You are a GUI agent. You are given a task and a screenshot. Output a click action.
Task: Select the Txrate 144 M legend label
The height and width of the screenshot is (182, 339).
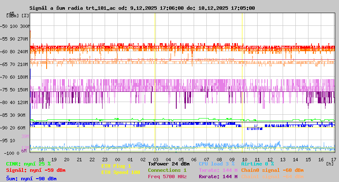(x=218, y=170)
